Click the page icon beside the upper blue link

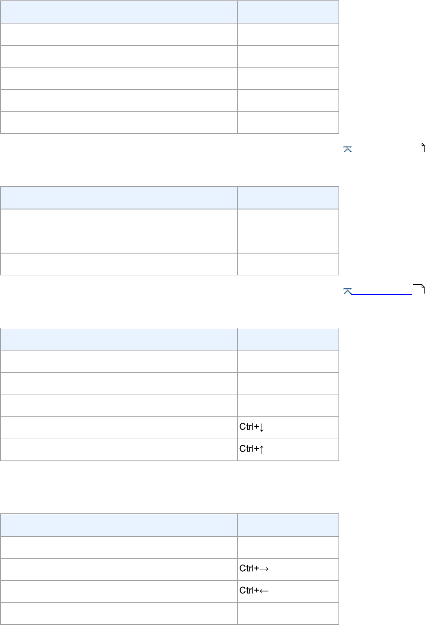tap(419, 147)
